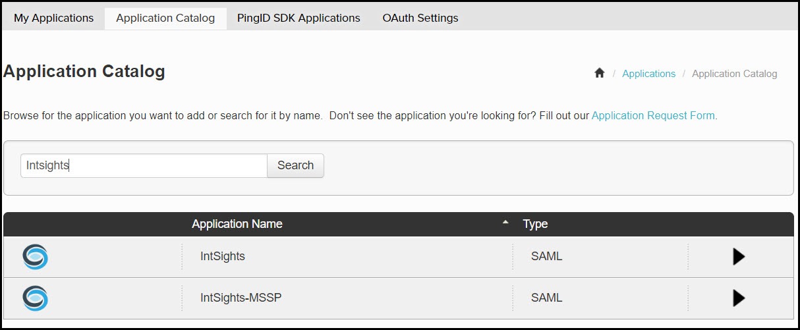The width and height of the screenshot is (800, 330).
Task: Click the IntSights-MSSP application logo icon
Action: tap(35, 298)
